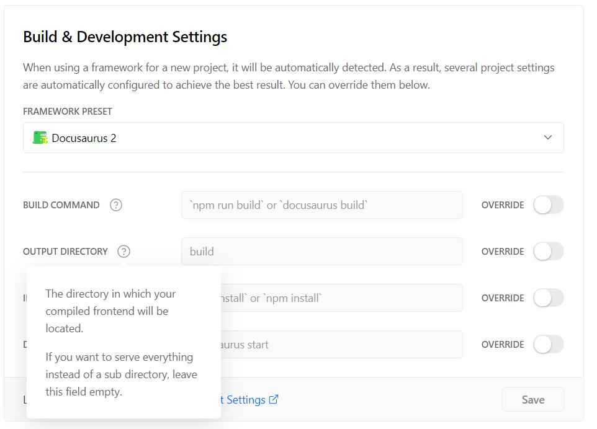Click the 'FRAMEWORK PRESET' label

(x=68, y=112)
